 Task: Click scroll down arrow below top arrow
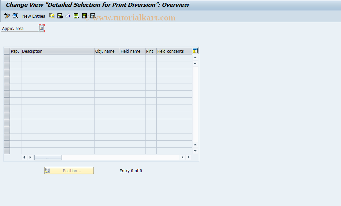coord(195,64)
